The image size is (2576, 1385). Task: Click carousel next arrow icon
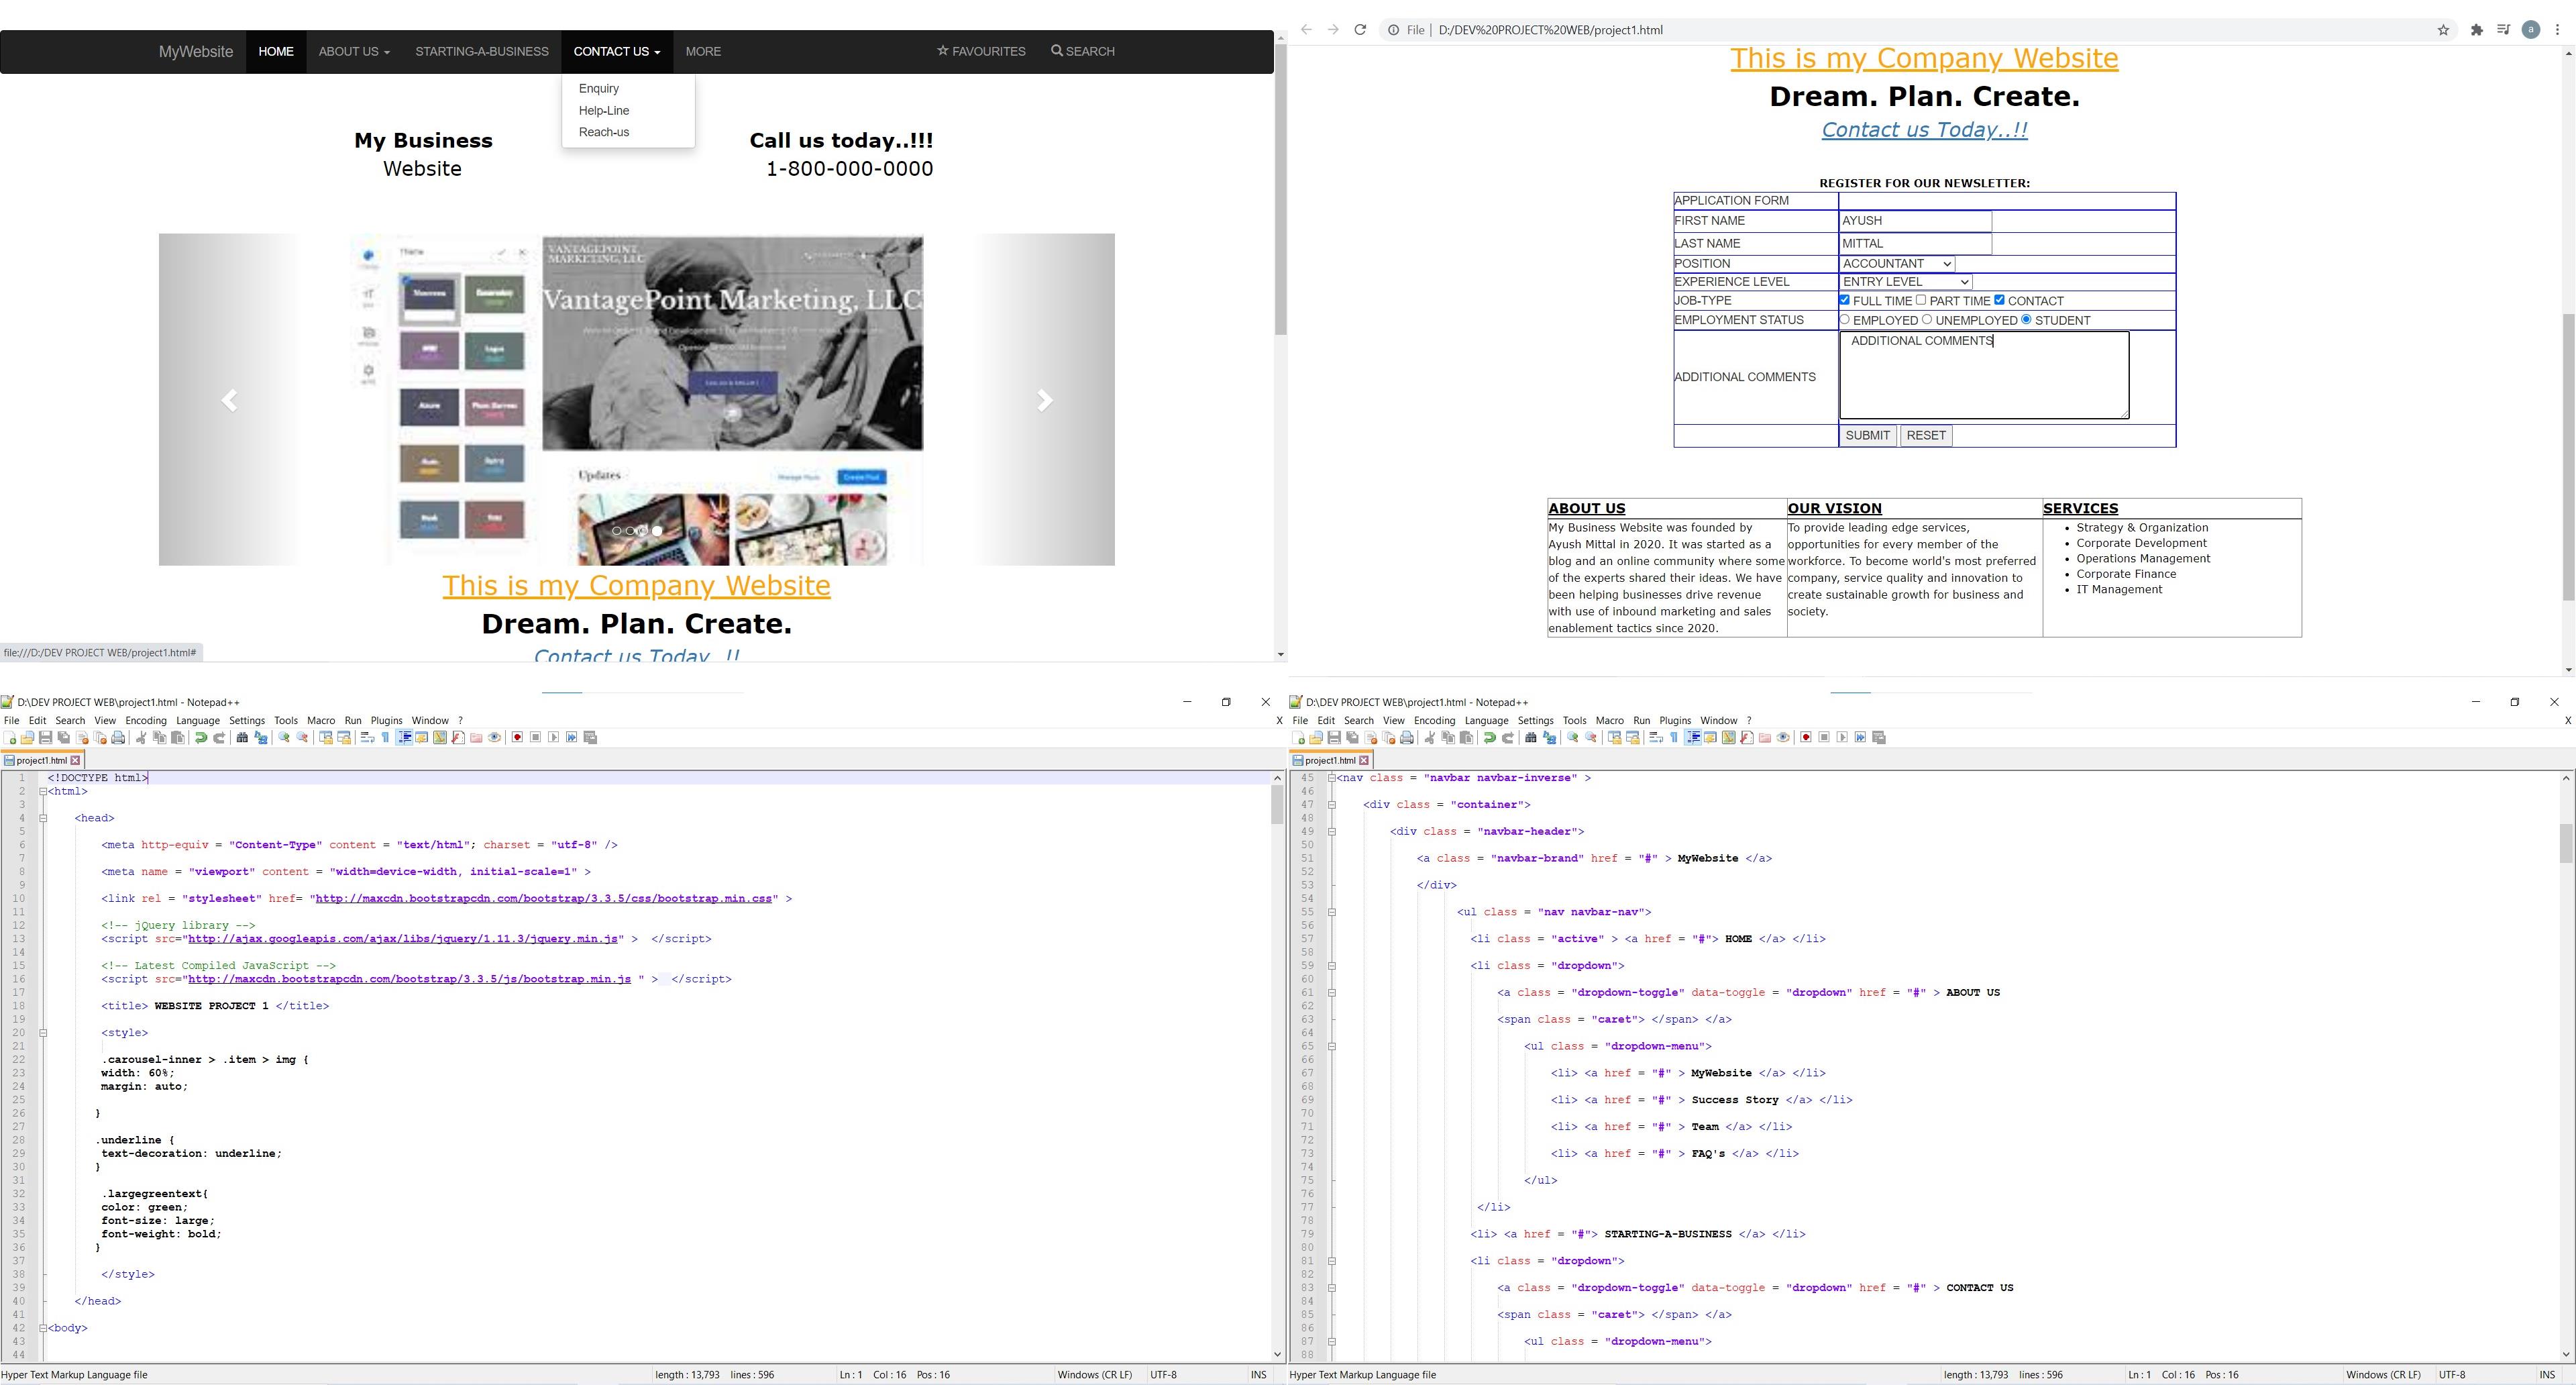pos(1045,400)
